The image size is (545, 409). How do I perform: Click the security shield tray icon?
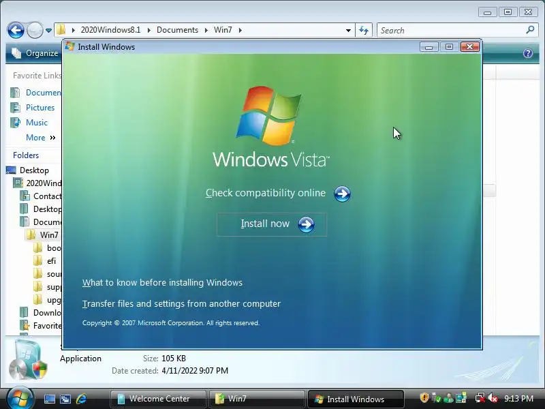(424, 398)
